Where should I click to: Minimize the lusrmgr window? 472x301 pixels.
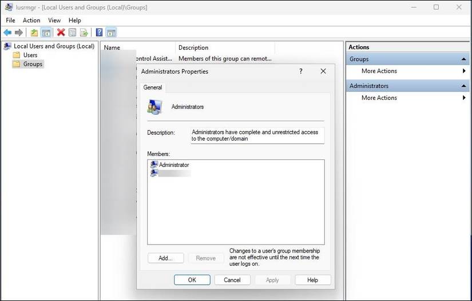414,7
